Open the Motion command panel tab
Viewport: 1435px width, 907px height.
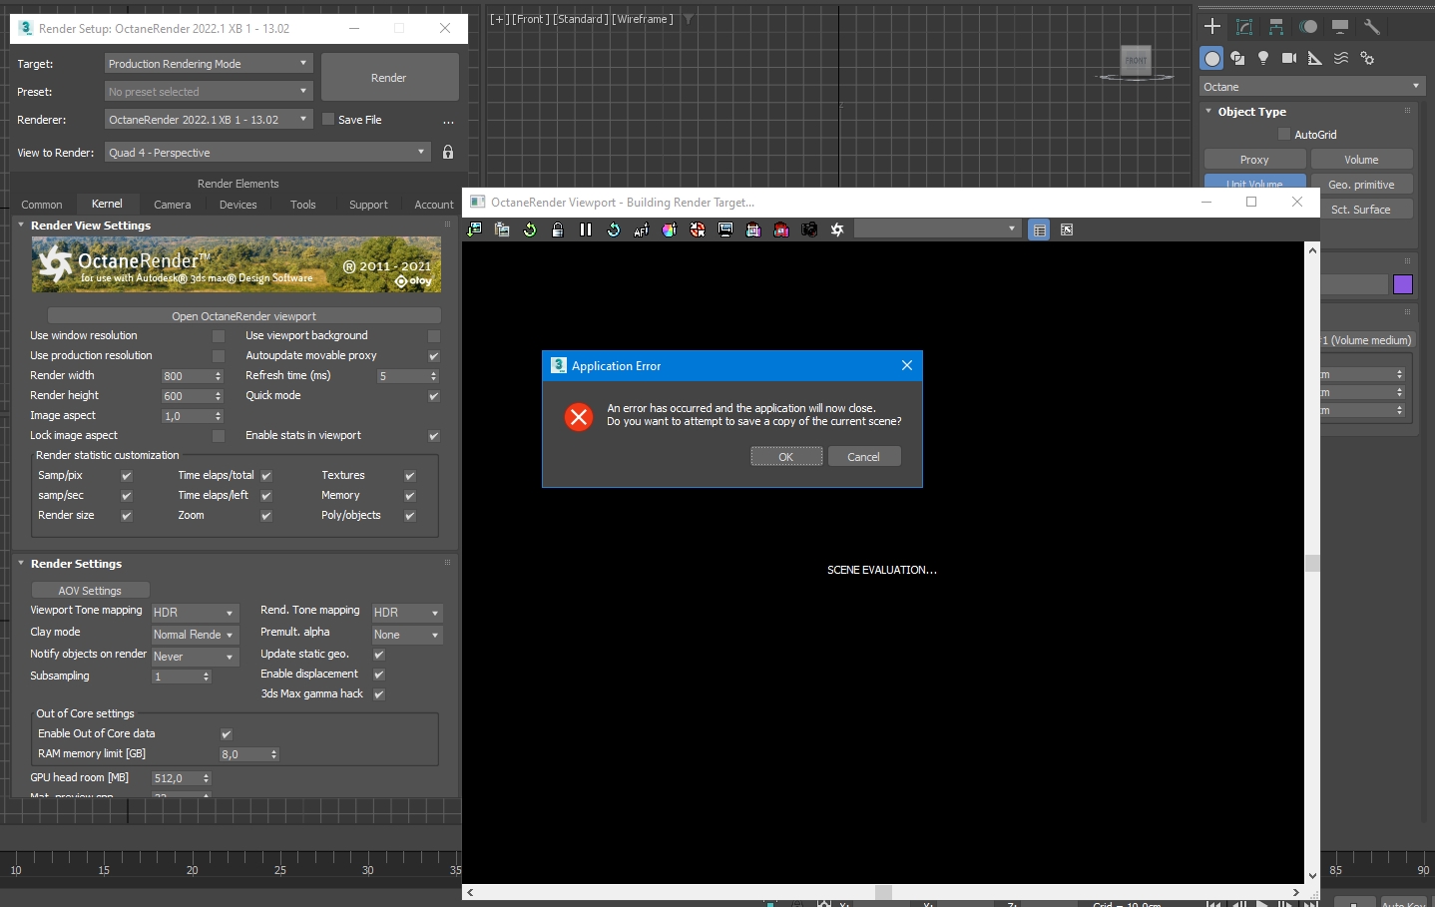pyautogui.click(x=1308, y=27)
